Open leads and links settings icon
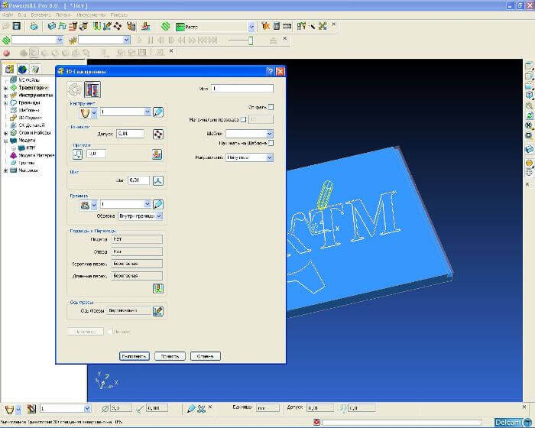Image resolution: width=535 pixels, height=428 pixels. tap(158, 288)
